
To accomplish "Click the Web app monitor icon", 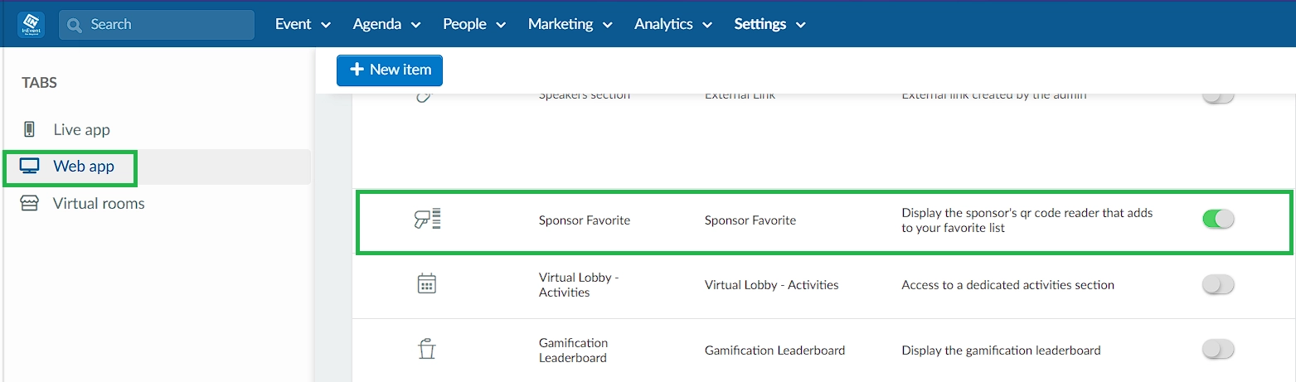I will tap(30, 167).
